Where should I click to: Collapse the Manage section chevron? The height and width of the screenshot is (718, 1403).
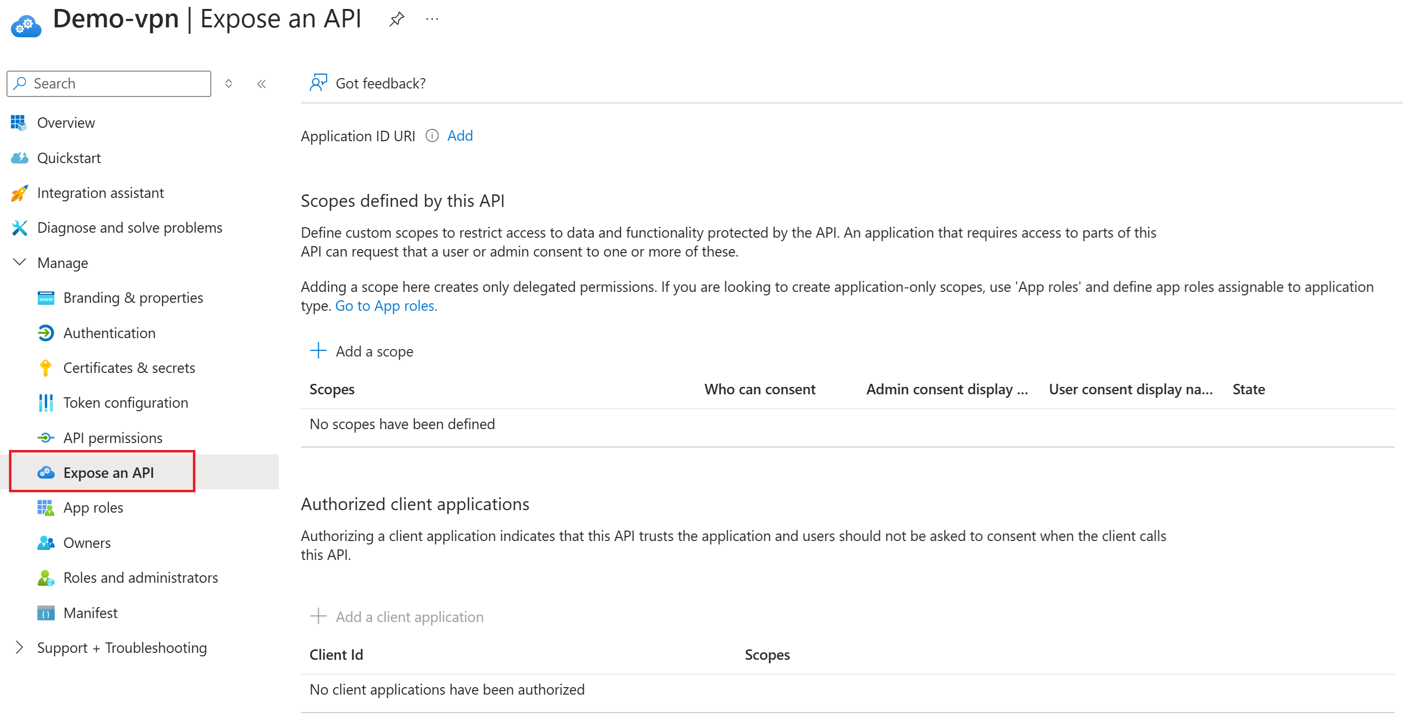19,263
